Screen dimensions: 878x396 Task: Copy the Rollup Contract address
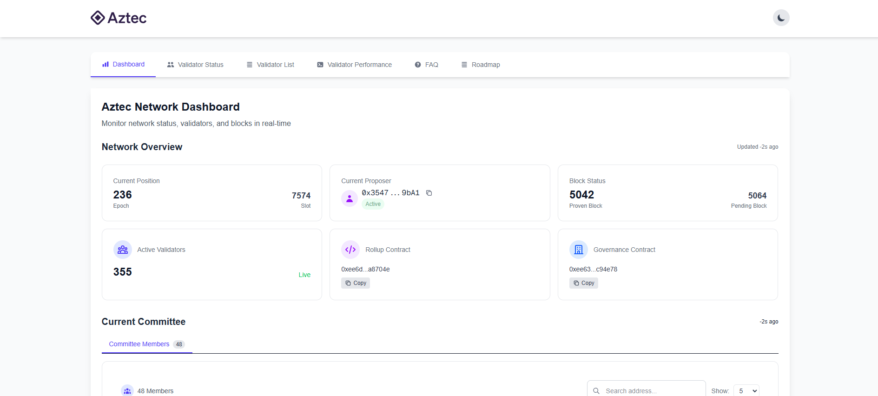(356, 283)
